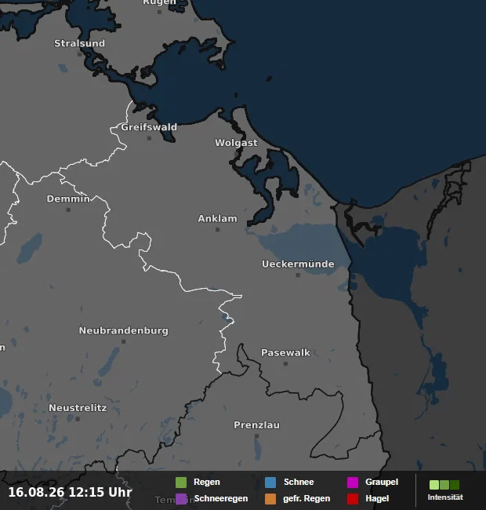Click the gefr. Regen legend label
Image resolution: width=486 pixels, height=510 pixels.
coord(306,498)
